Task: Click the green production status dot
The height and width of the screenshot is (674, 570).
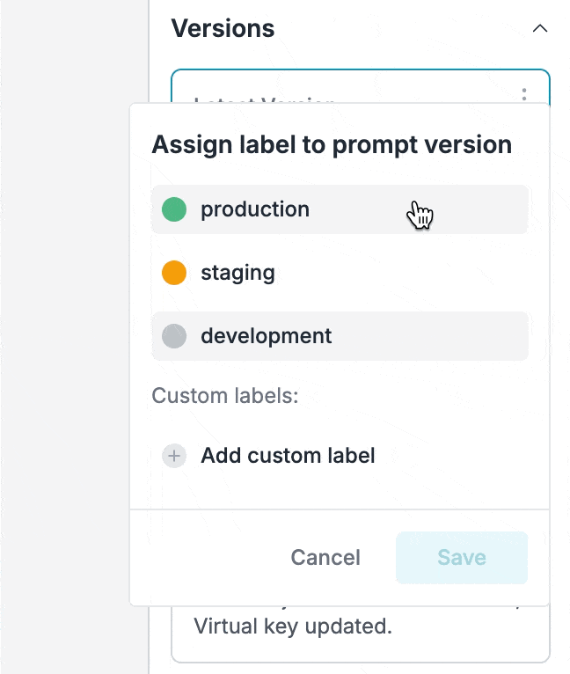Action: point(174,209)
